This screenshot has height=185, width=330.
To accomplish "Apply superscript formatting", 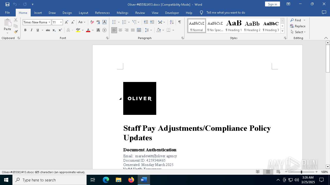I will 60,30.
